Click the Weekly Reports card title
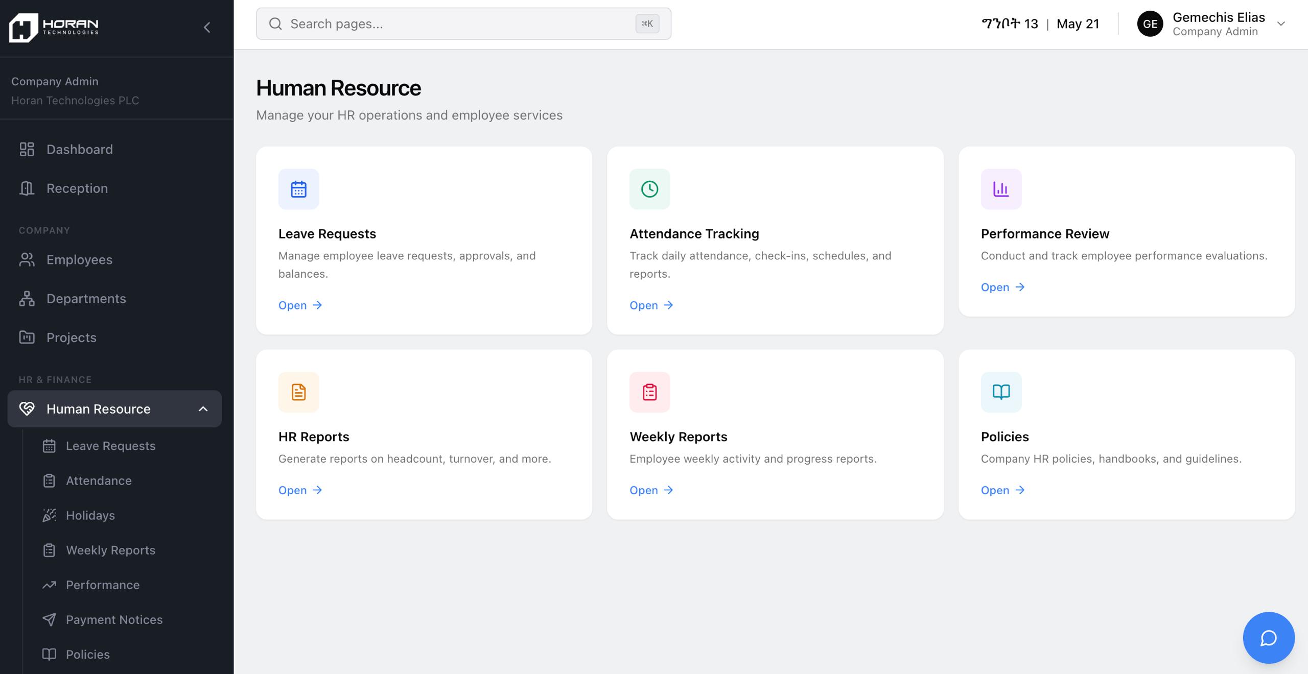1308x674 pixels. point(678,437)
